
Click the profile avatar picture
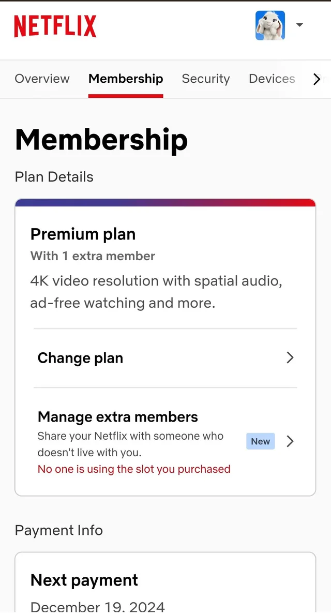270,25
